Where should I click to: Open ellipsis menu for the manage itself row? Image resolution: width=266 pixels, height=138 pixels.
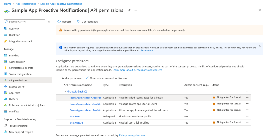coord(248,110)
